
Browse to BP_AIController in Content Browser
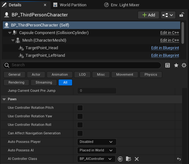(129, 159)
